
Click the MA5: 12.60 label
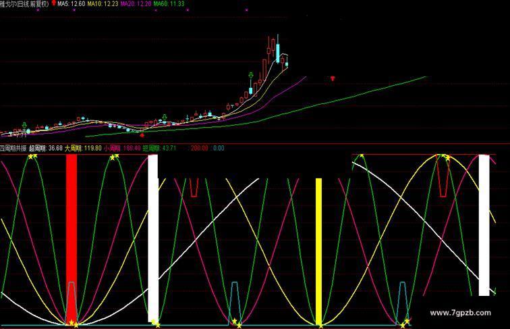click(72, 3)
